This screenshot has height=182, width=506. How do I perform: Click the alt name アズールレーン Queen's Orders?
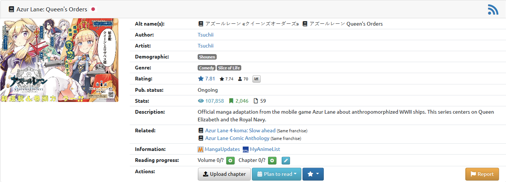click(346, 24)
